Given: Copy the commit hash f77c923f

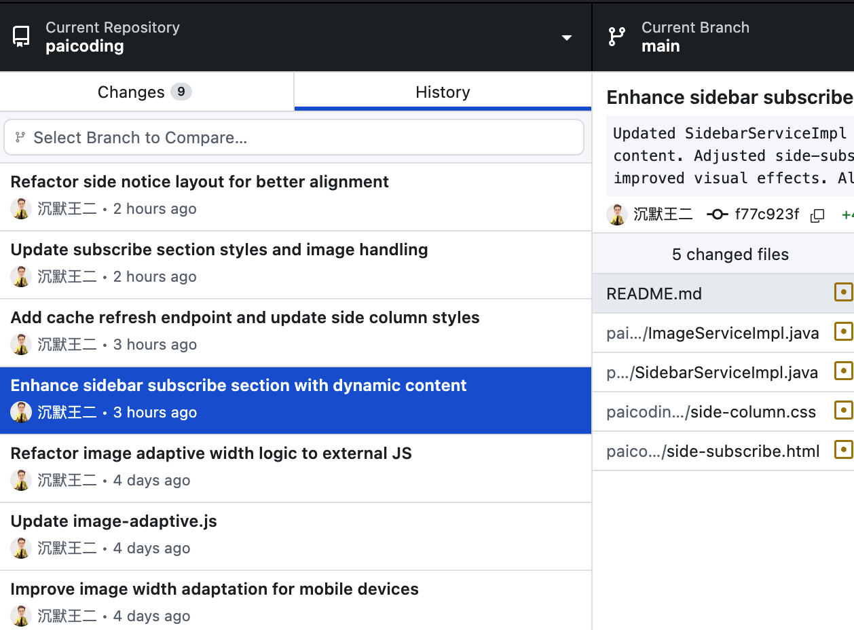Looking at the screenshot, I should tap(817, 215).
